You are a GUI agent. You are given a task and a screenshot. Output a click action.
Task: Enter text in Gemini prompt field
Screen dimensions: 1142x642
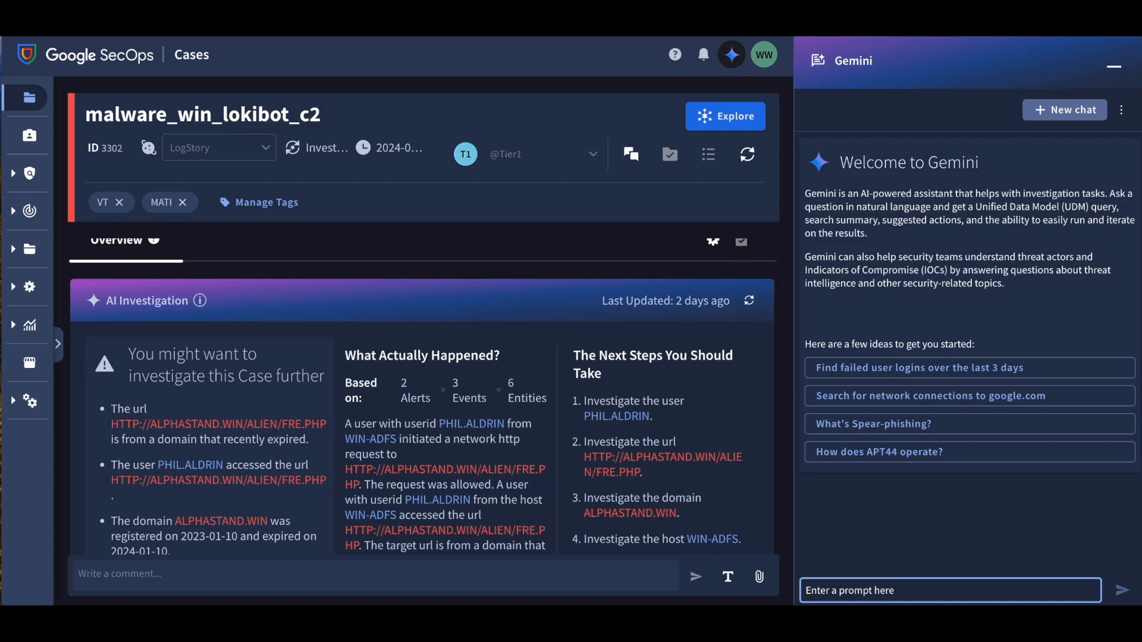[950, 590]
